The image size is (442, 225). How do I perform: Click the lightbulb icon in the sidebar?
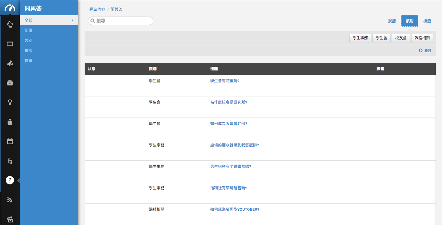[x=10, y=102]
